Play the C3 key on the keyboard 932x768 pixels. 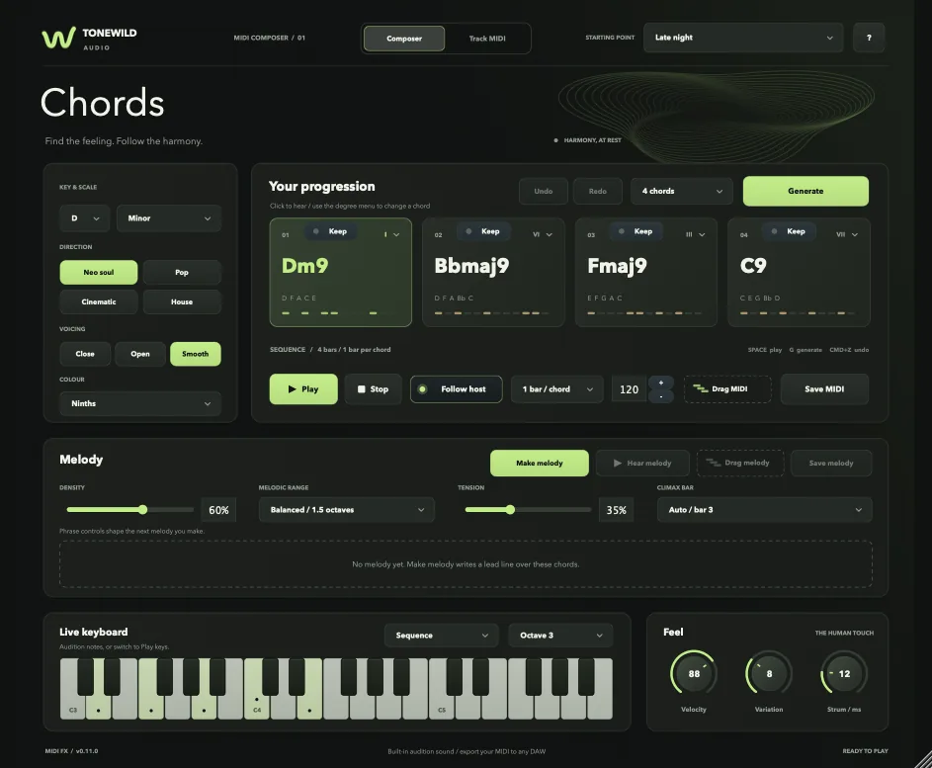(x=72, y=708)
